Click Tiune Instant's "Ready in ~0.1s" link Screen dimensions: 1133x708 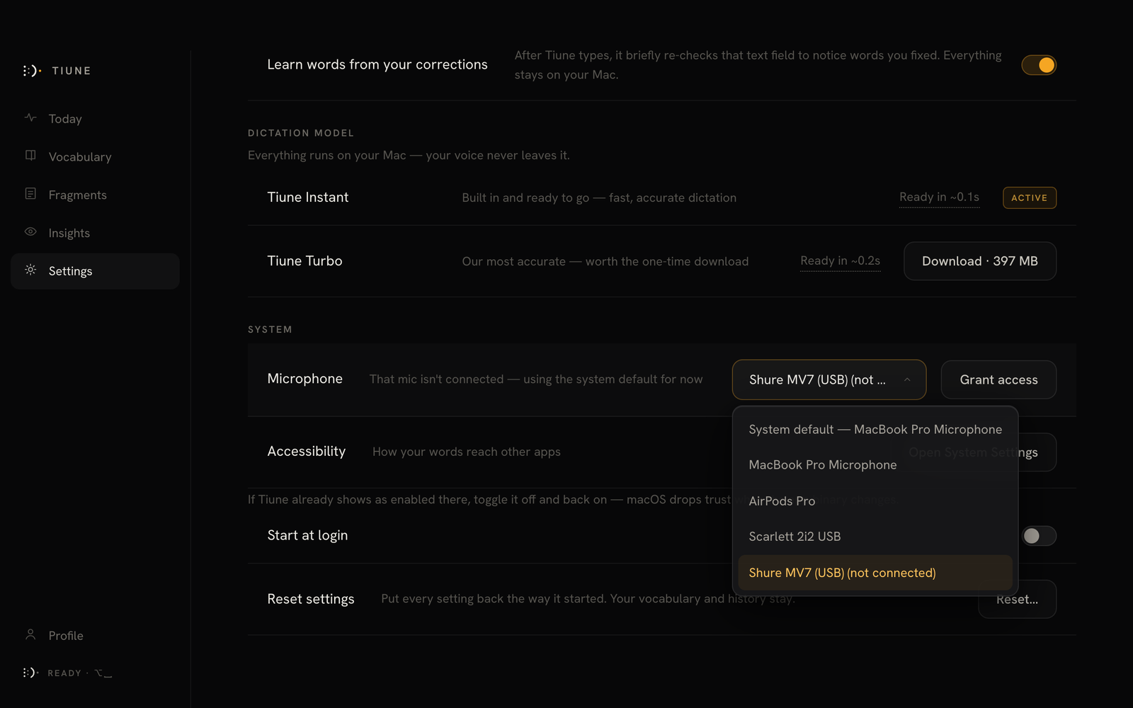click(x=939, y=198)
